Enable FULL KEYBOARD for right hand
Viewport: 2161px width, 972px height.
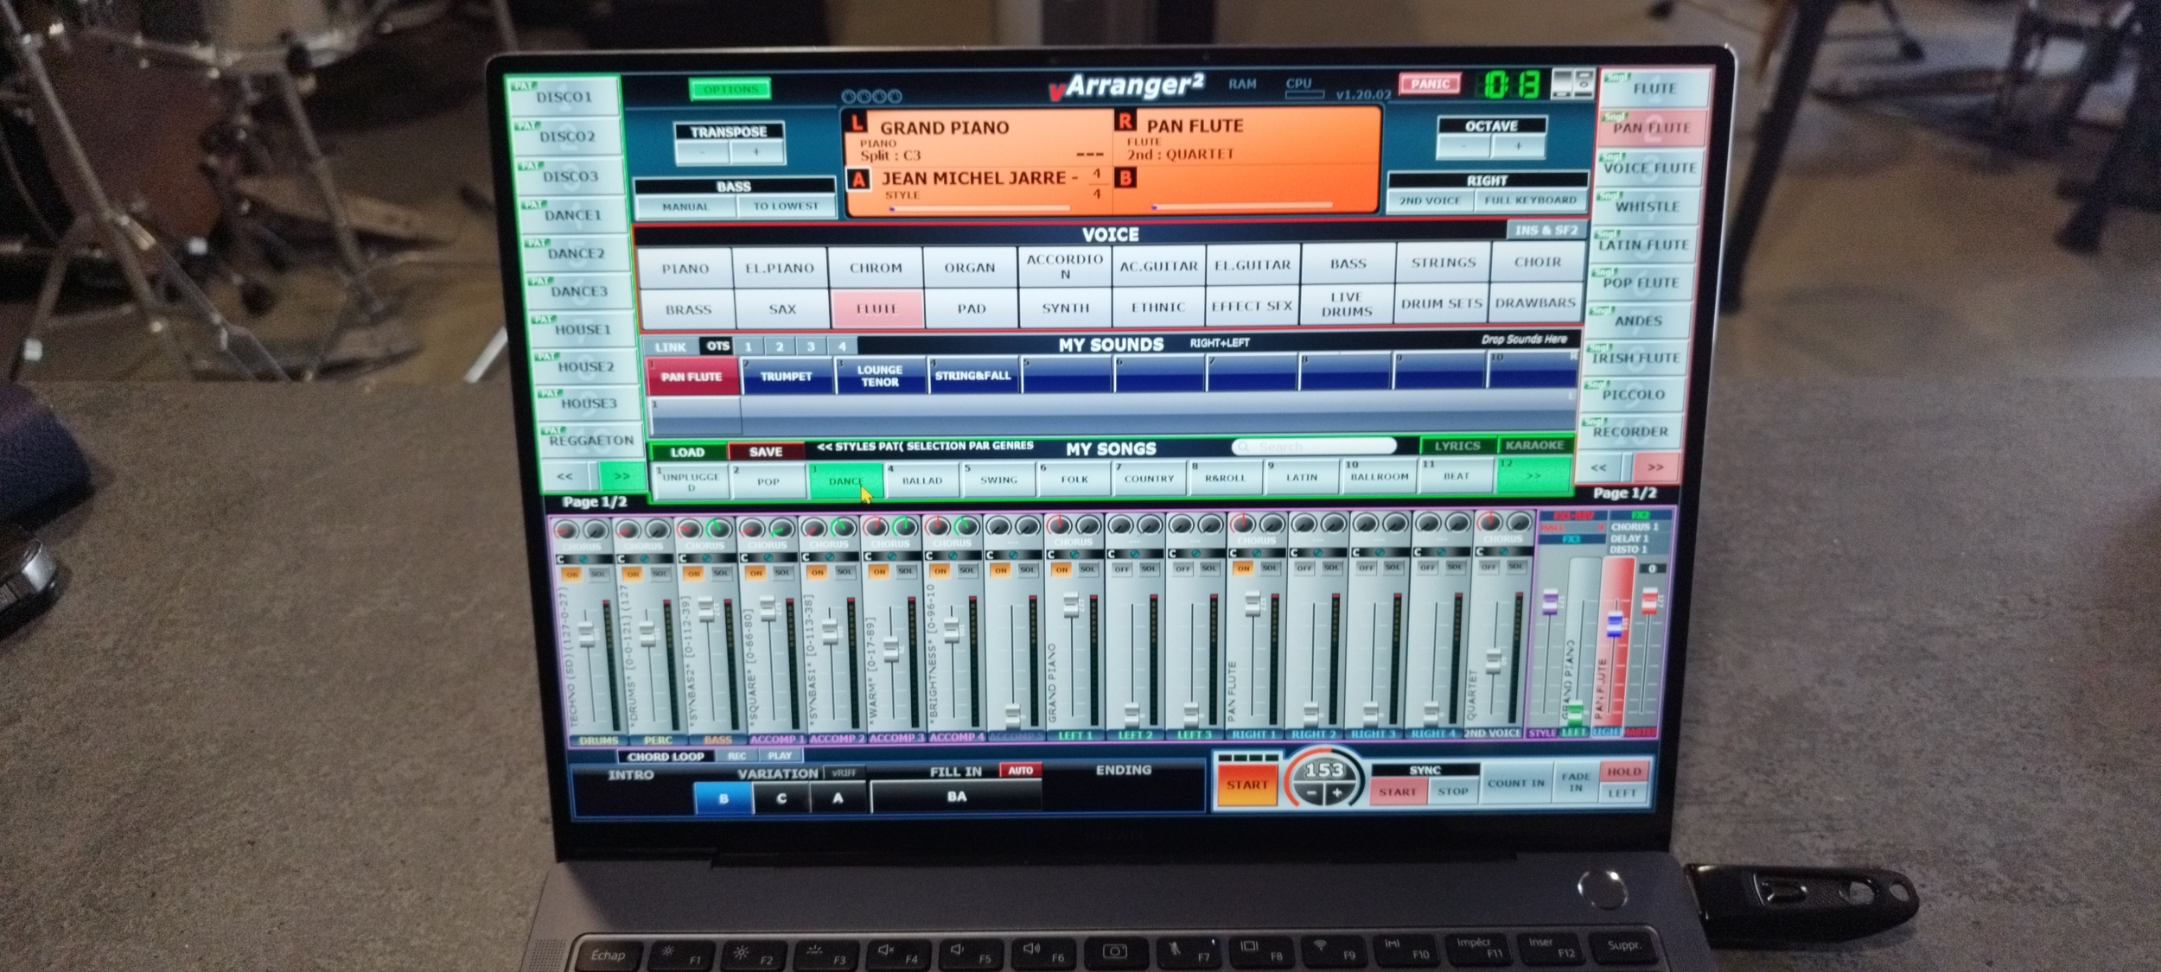click(x=1530, y=200)
